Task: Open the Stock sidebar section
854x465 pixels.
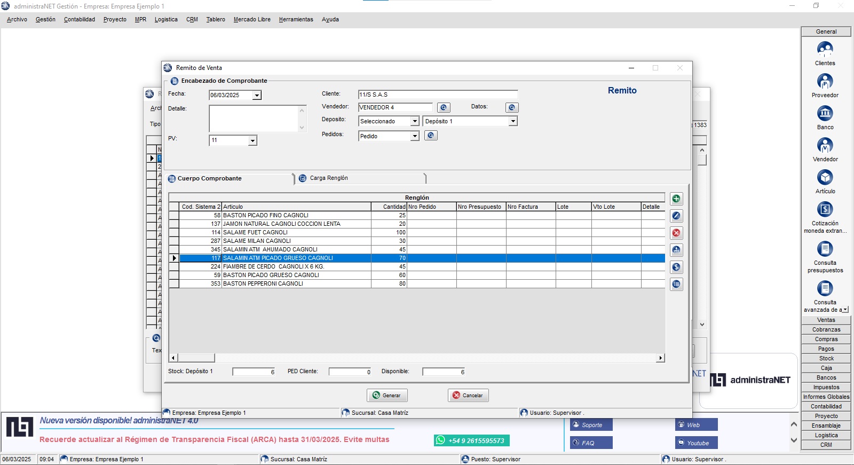Action: (x=826, y=359)
